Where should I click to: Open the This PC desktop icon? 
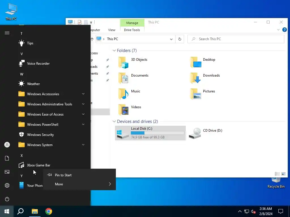pos(11,12)
